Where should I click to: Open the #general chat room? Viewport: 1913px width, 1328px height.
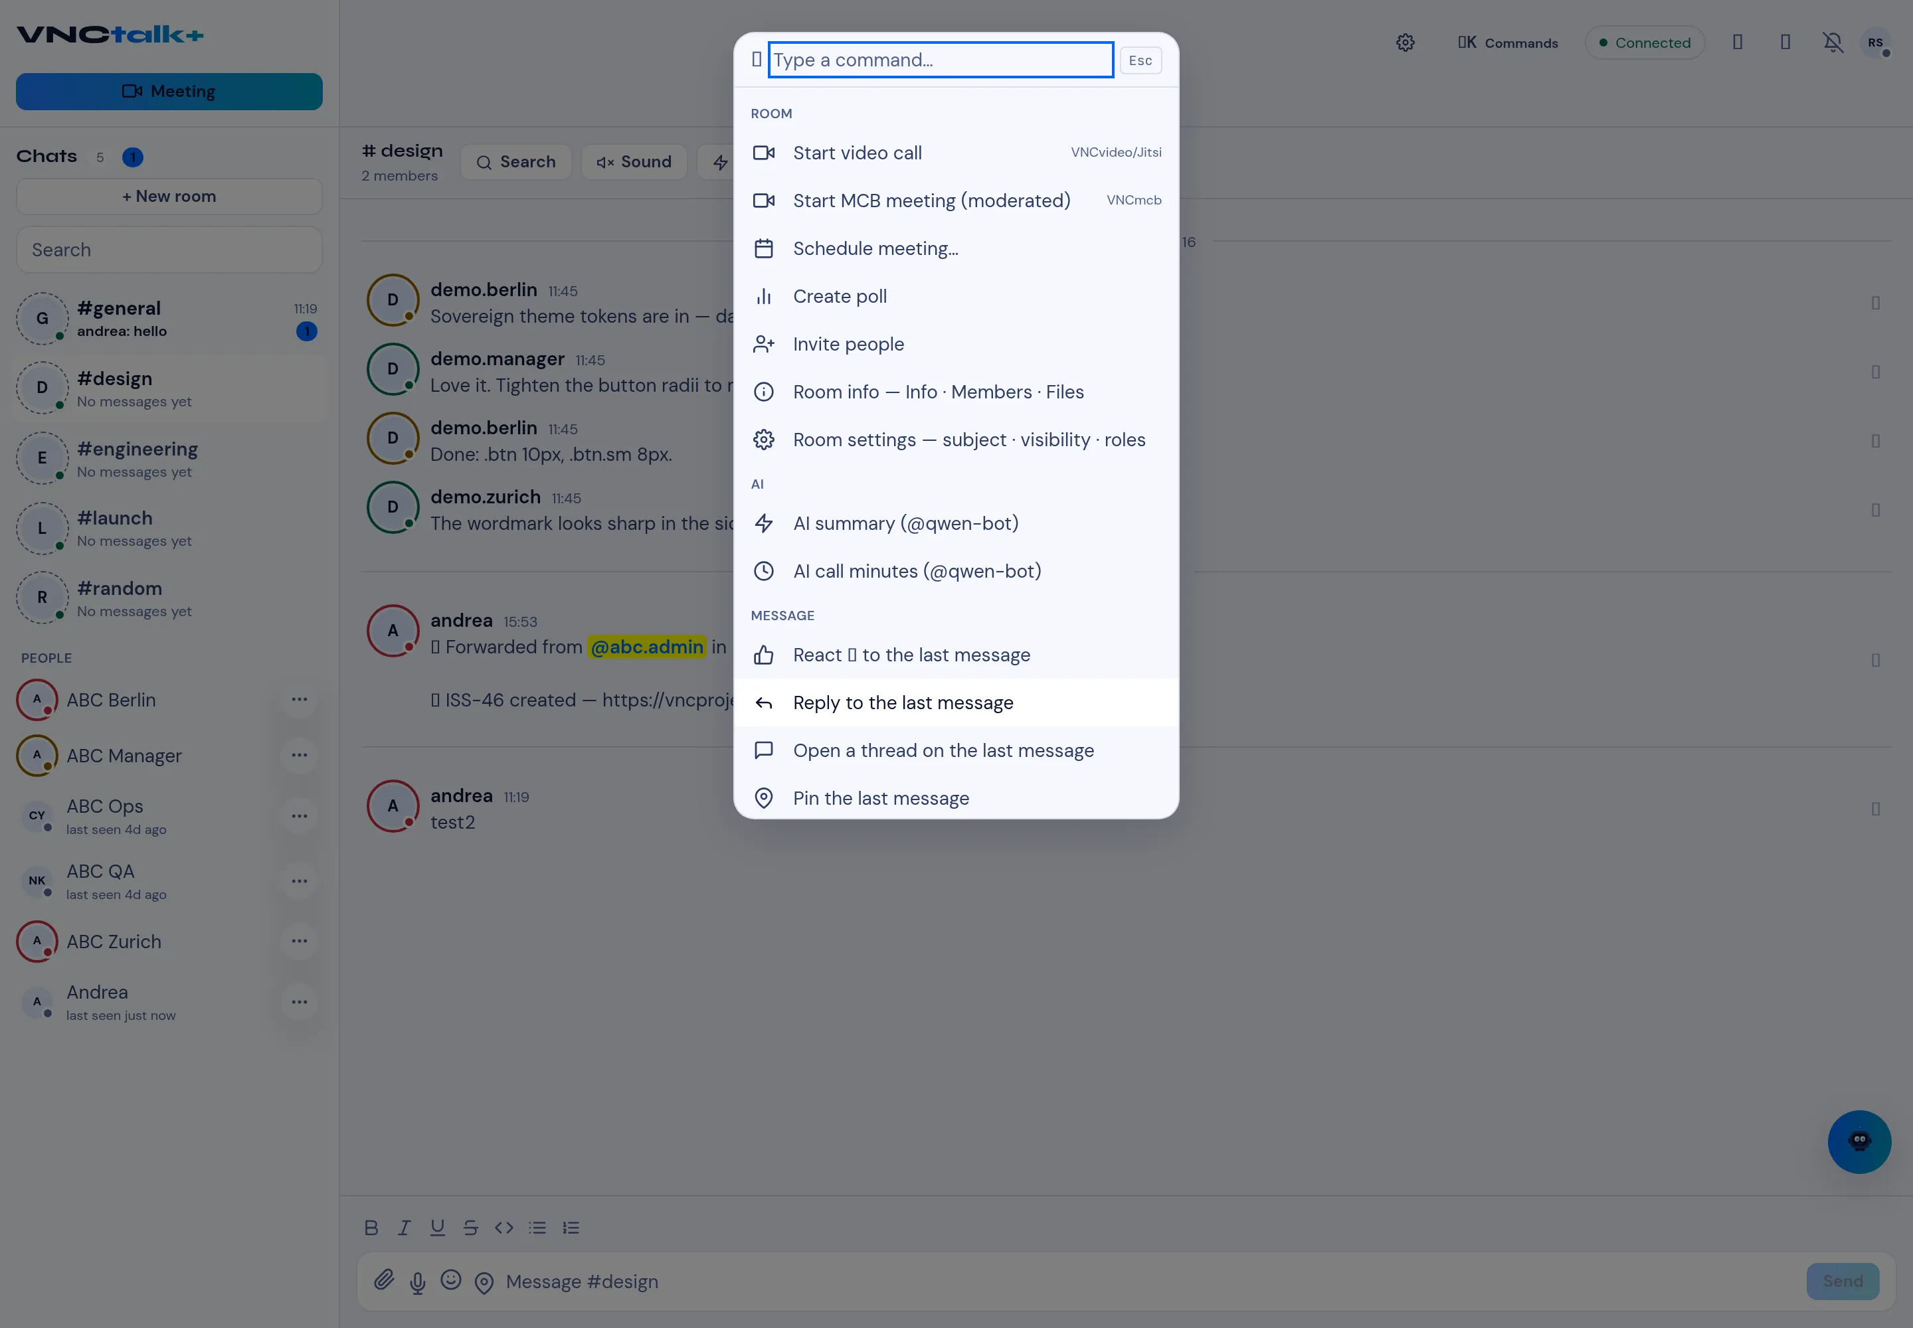click(x=169, y=319)
